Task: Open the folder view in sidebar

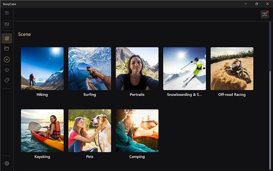Action: point(7,49)
